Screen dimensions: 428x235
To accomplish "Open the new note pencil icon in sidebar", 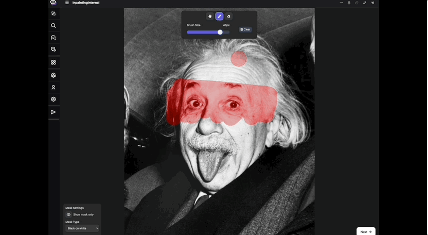I will pyautogui.click(x=53, y=13).
